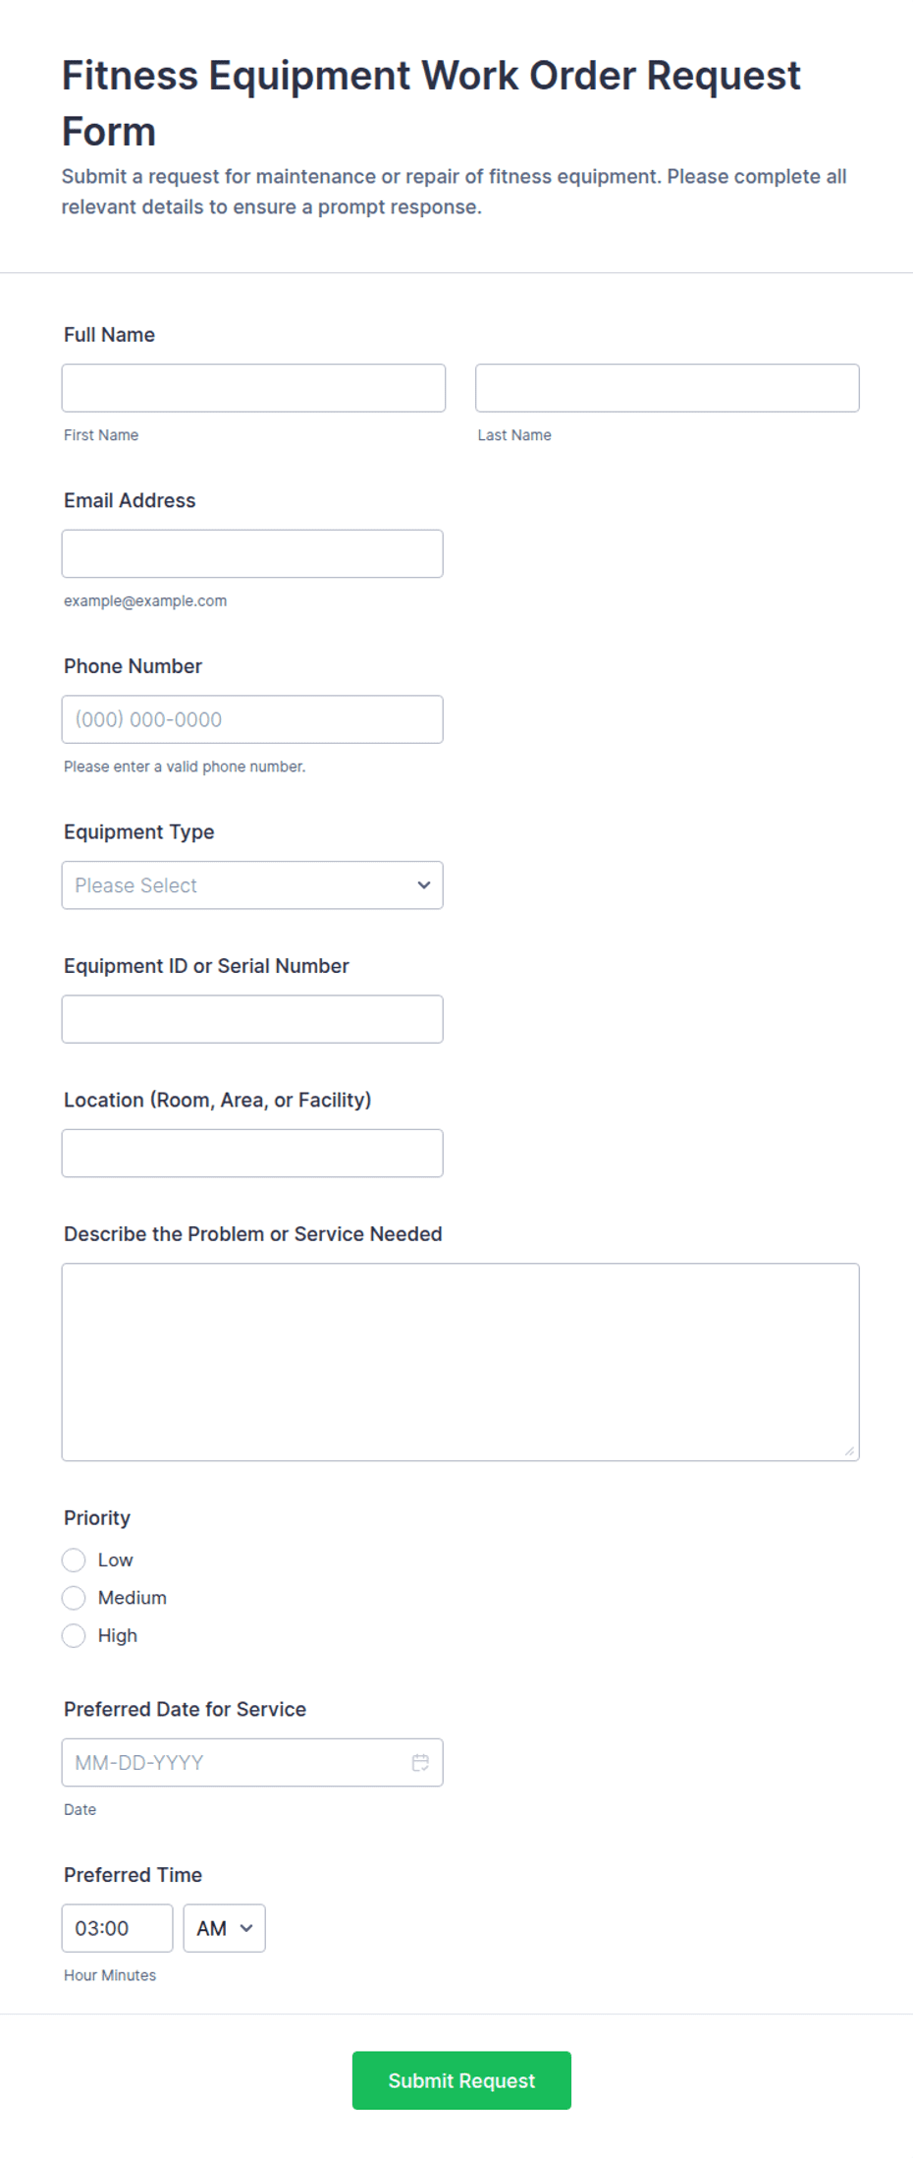The height and width of the screenshot is (2158, 913).
Task: Focus the Phone Number field
Action: point(252,719)
